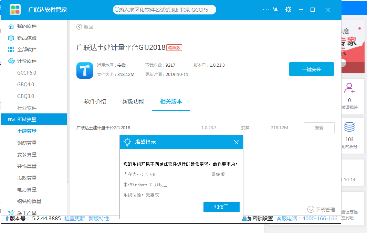Click the grid icon beside 全部软件

(x=11, y=49)
